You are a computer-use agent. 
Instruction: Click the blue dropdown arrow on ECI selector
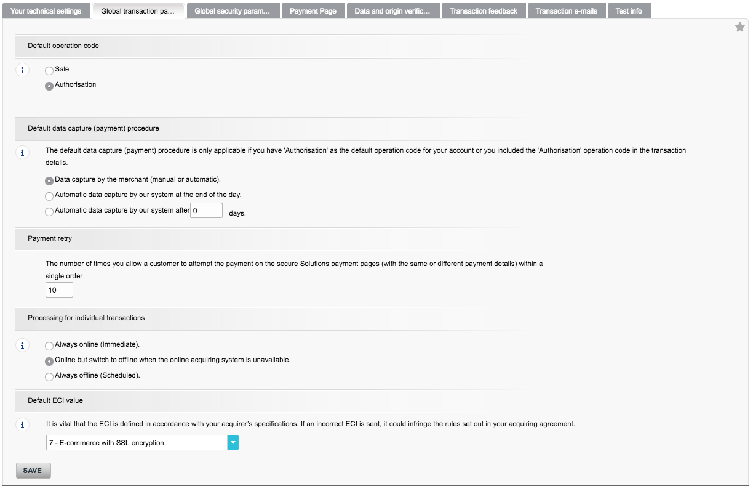[233, 442]
